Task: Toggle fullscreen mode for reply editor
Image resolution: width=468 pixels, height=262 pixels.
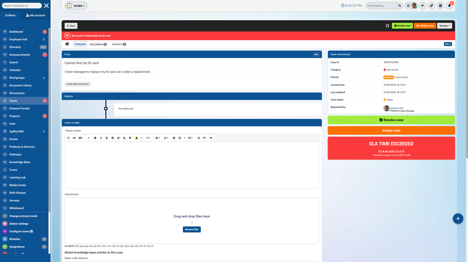Action: click(x=199, y=138)
